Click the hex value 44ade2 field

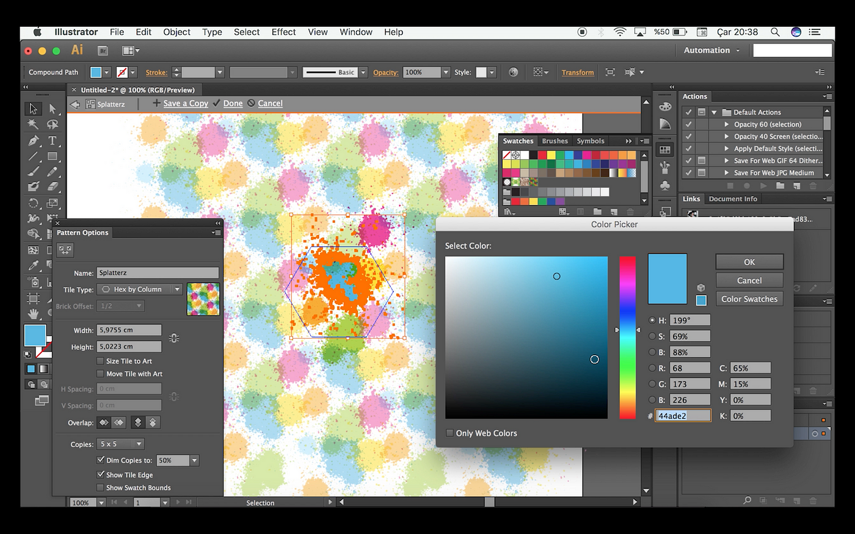coord(683,416)
